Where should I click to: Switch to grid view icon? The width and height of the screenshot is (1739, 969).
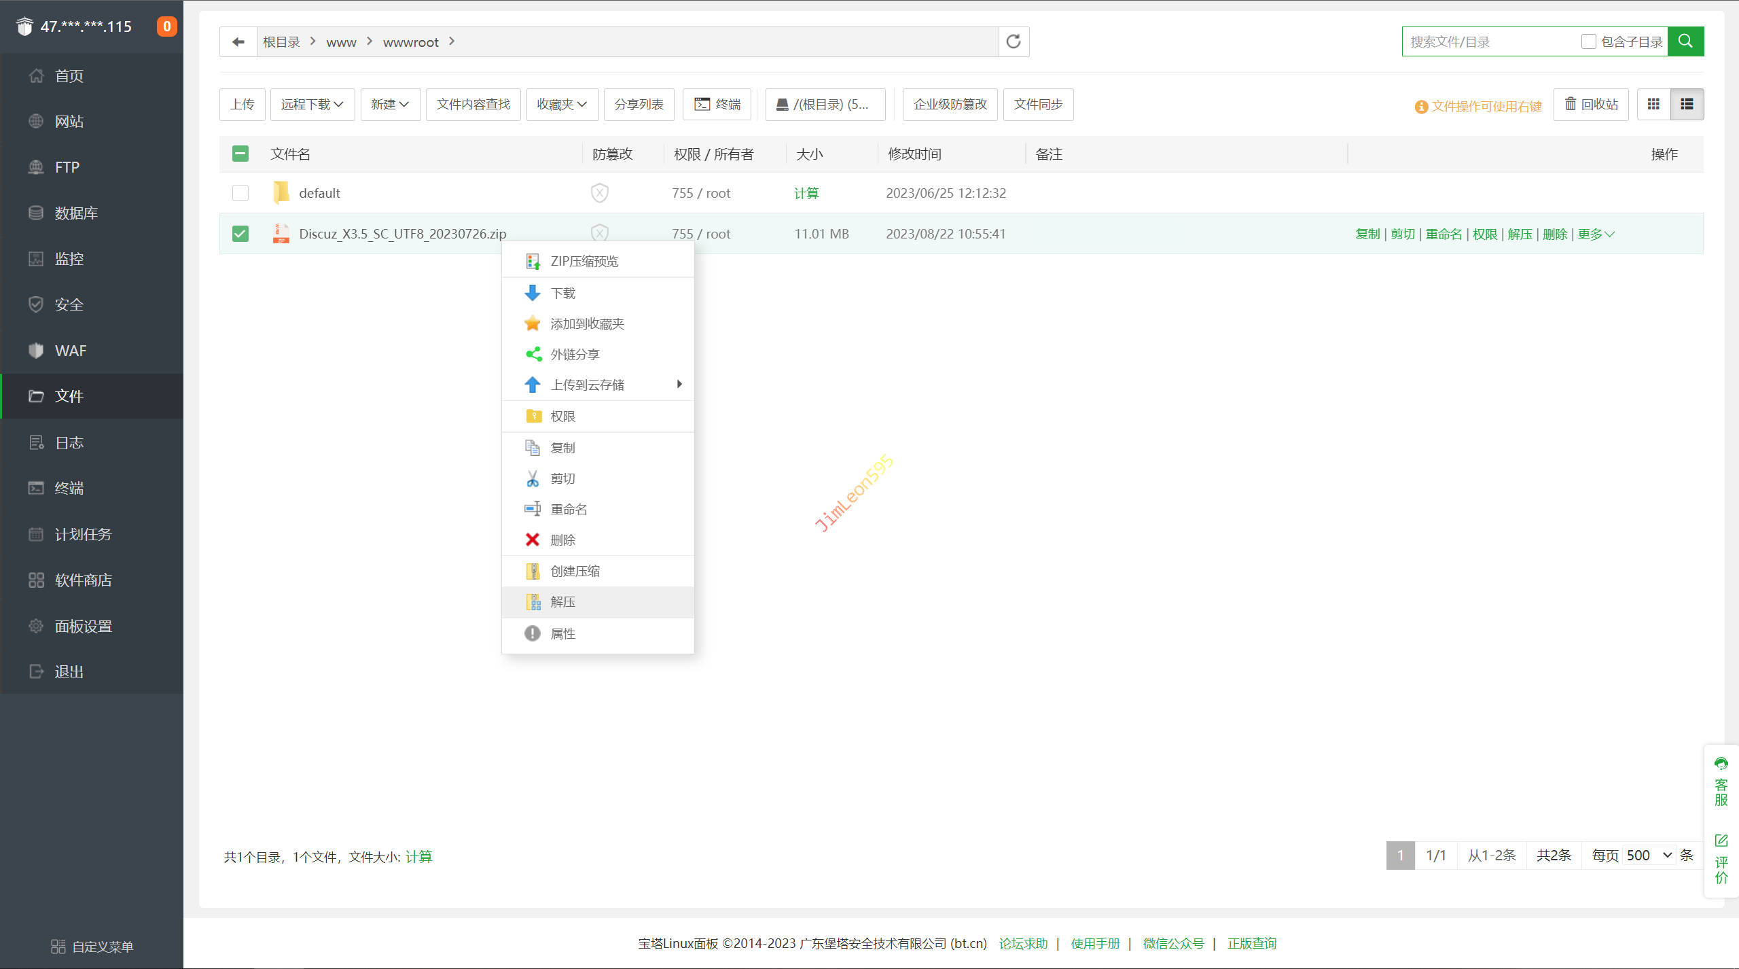pyautogui.click(x=1653, y=104)
